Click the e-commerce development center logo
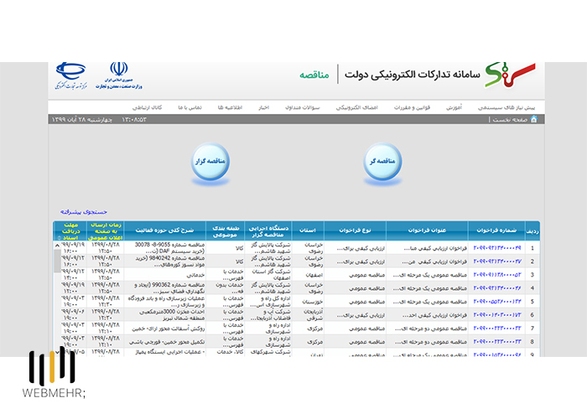 [71, 76]
